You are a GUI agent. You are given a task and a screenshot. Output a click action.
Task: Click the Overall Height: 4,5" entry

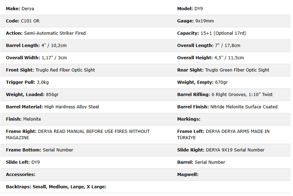(x=210, y=58)
